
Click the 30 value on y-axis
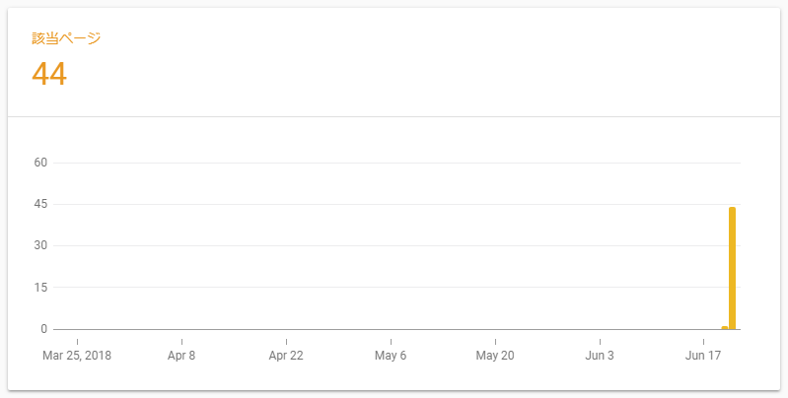pyautogui.click(x=41, y=245)
